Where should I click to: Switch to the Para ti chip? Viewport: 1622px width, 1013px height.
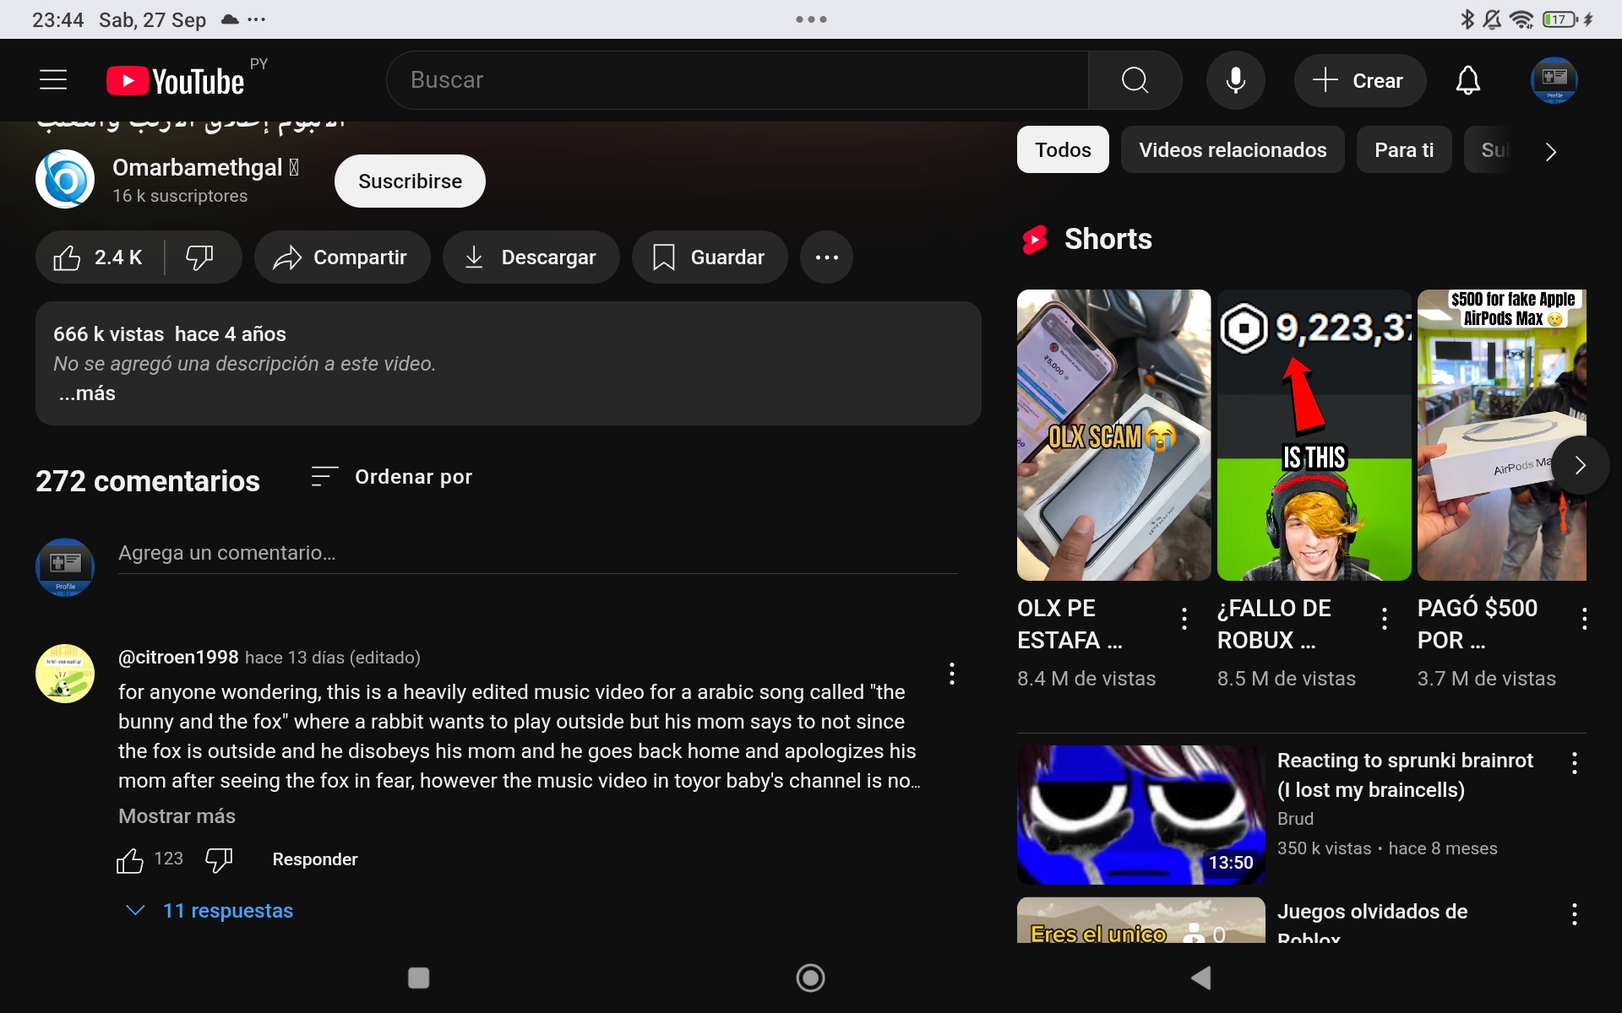point(1403,150)
